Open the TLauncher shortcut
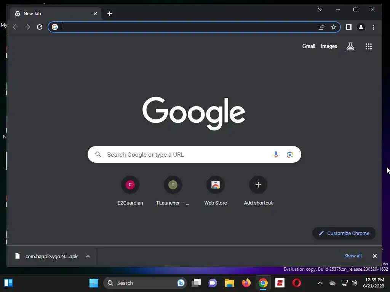Screen dimensions: 390x292 (x=173, y=191)
